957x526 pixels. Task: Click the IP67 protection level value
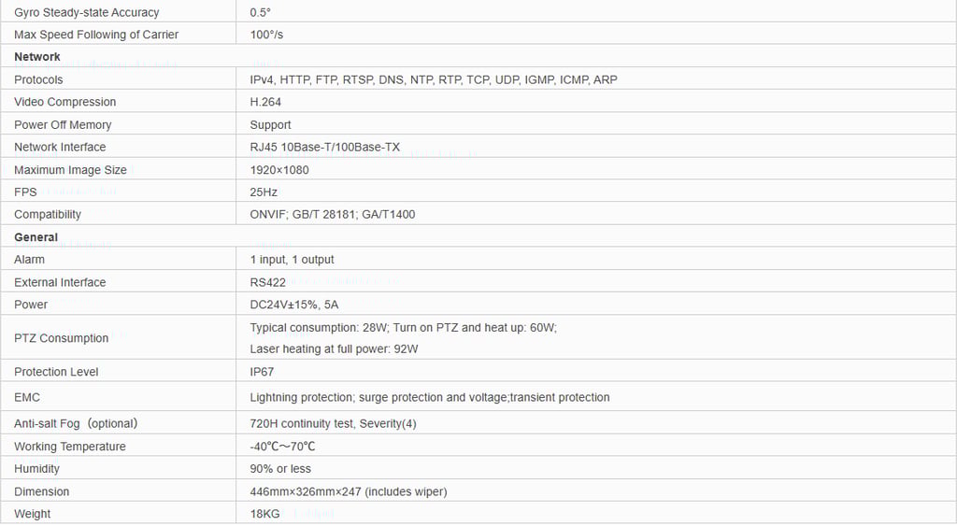click(x=262, y=372)
